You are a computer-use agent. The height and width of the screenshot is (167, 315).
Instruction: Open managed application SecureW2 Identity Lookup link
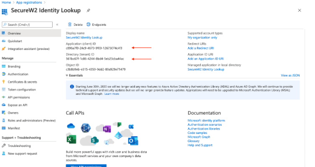coord(206,69)
